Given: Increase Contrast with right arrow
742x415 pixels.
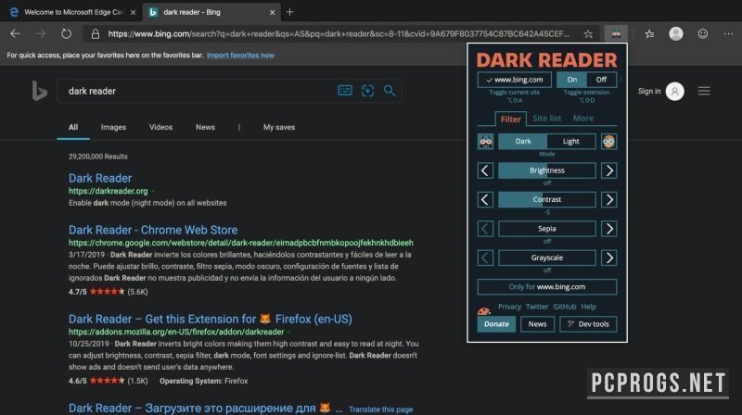Looking at the screenshot, I should pos(609,200).
